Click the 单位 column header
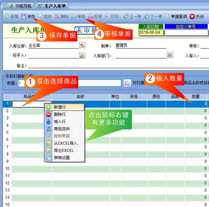 [x=115, y=96]
